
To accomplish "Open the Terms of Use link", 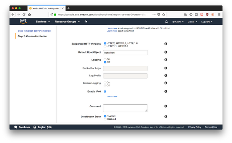I will point(211,127).
